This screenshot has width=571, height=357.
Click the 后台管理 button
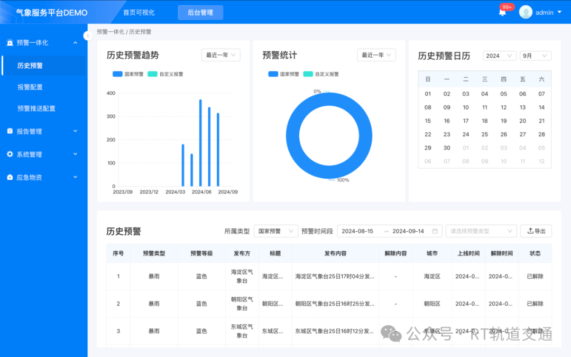[200, 12]
